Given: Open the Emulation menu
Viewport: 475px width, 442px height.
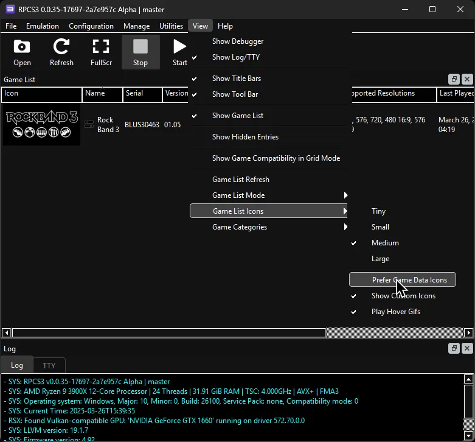Looking at the screenshot, I should point(43,26).
